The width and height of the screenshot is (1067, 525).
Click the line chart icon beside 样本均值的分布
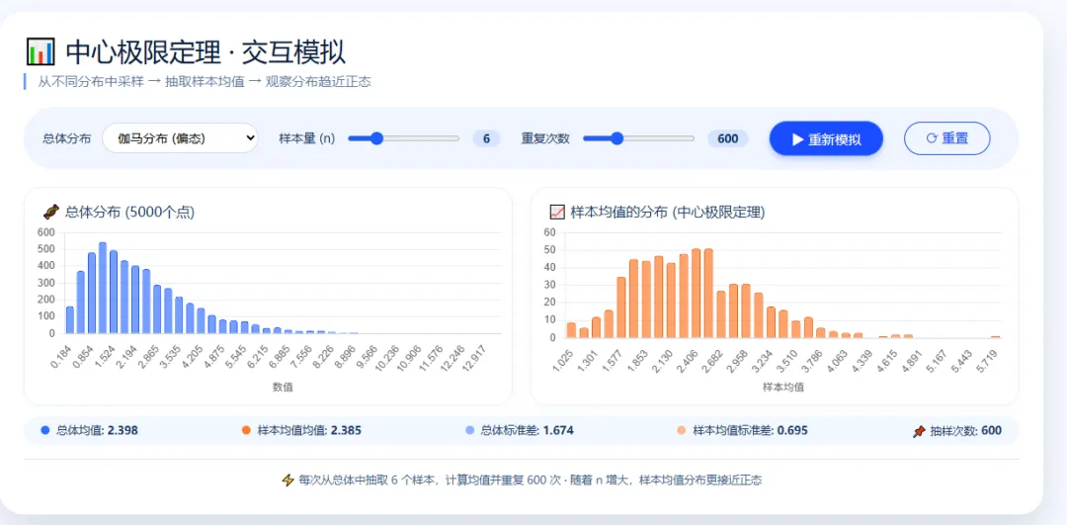(556, 213)
